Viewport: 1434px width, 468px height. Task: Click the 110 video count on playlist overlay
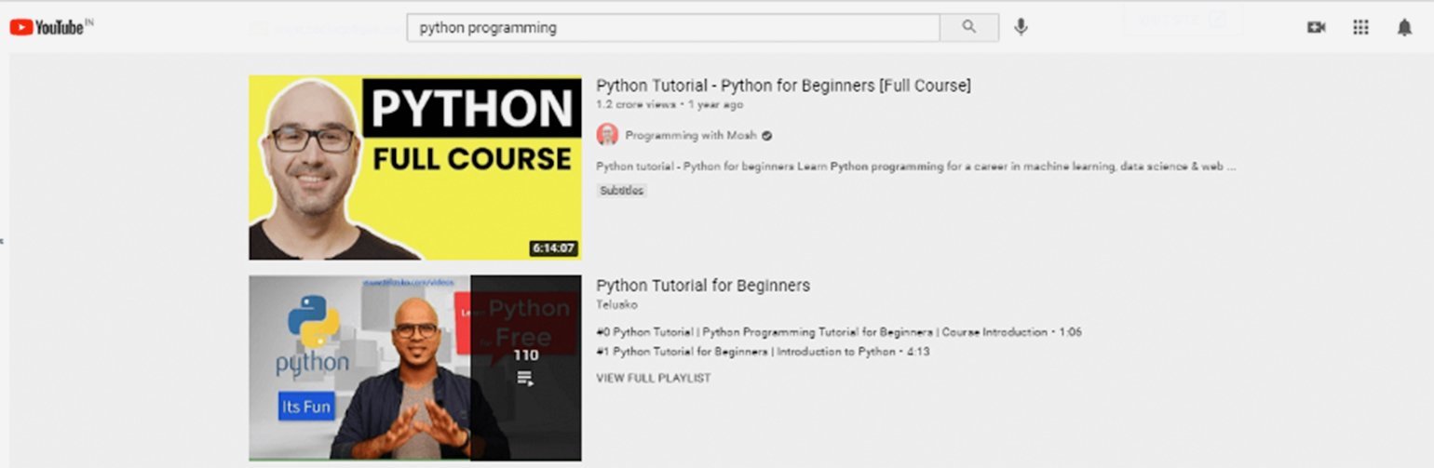525,354
